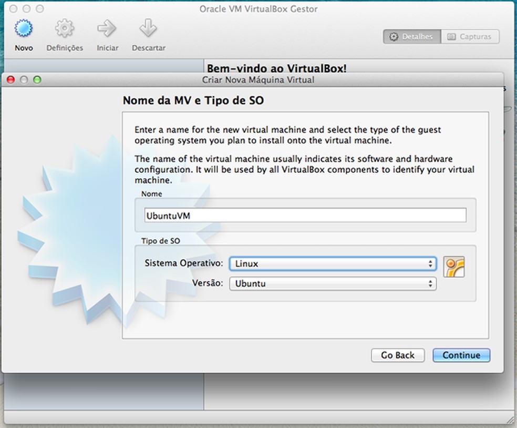Click the Continue button

(461, 355)
